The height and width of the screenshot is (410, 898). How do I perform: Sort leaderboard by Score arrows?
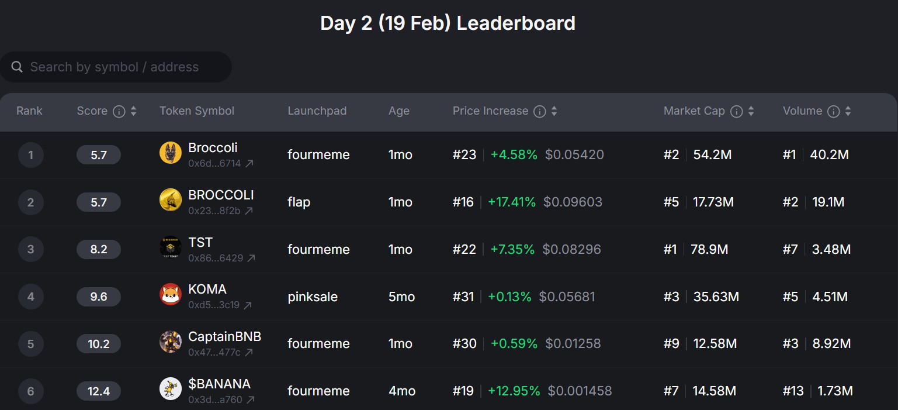133,111
